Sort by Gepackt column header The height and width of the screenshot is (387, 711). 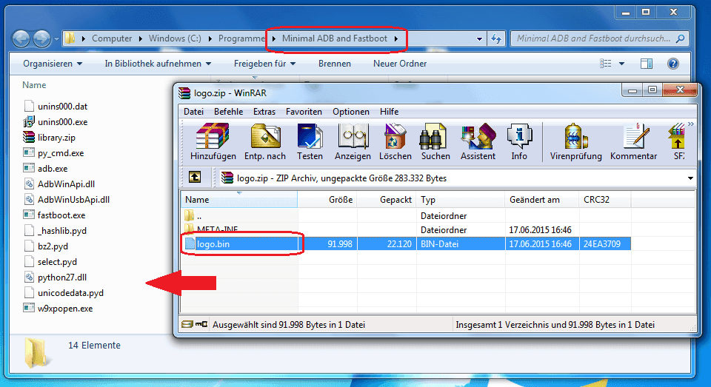(387, 200)
